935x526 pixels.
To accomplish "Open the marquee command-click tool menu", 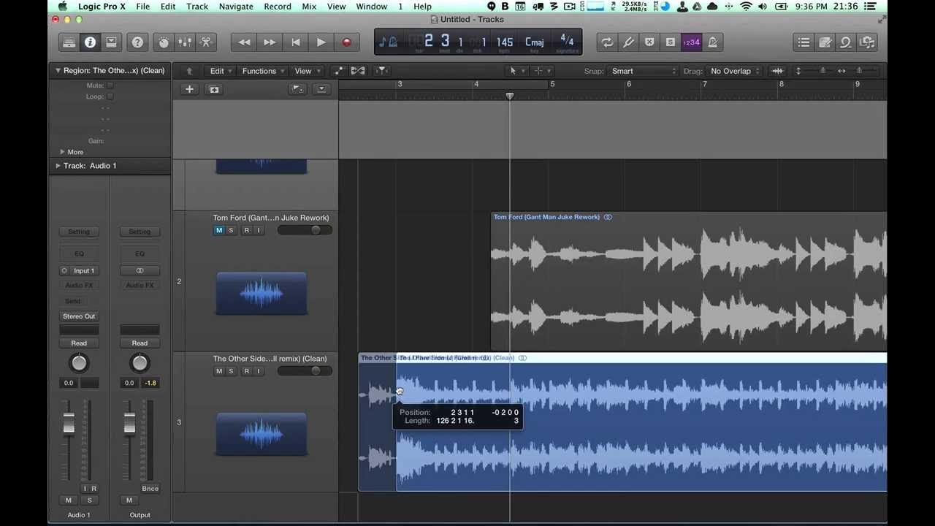I will [542, 71].
